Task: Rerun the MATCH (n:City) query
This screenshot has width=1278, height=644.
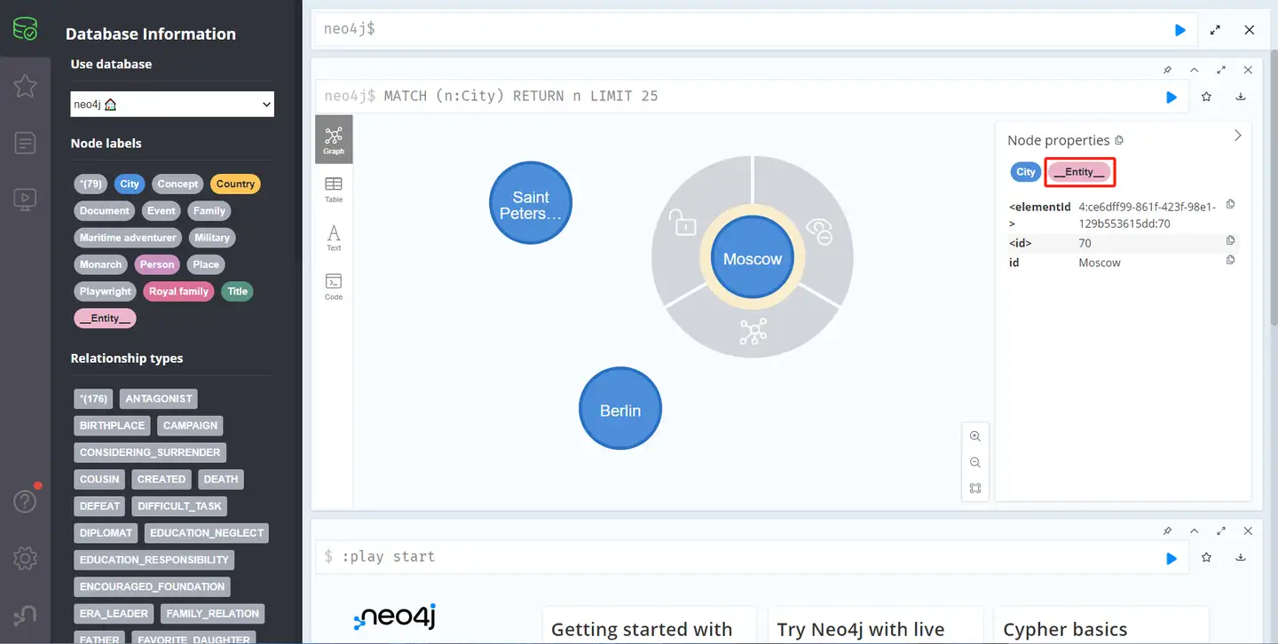Action: pos(1171,97)
